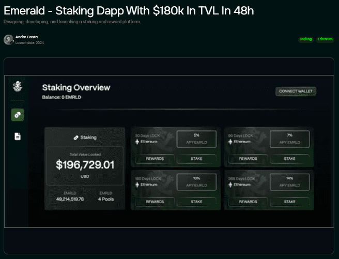Click the Connect Wallet button
Screen dimensions: 339x259
tap(296, 91)
